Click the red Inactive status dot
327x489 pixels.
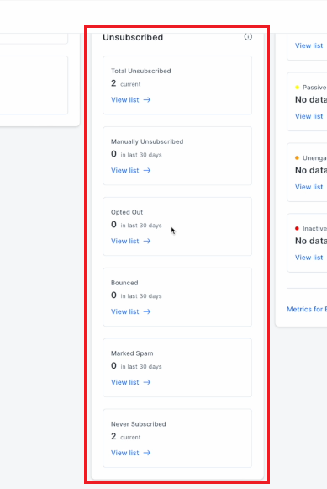pos(297,229)
